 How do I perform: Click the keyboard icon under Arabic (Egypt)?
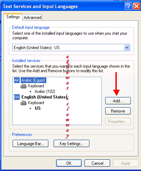coord(23,86)
